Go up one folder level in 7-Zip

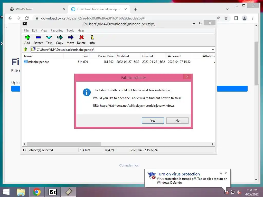coord(25,50)
